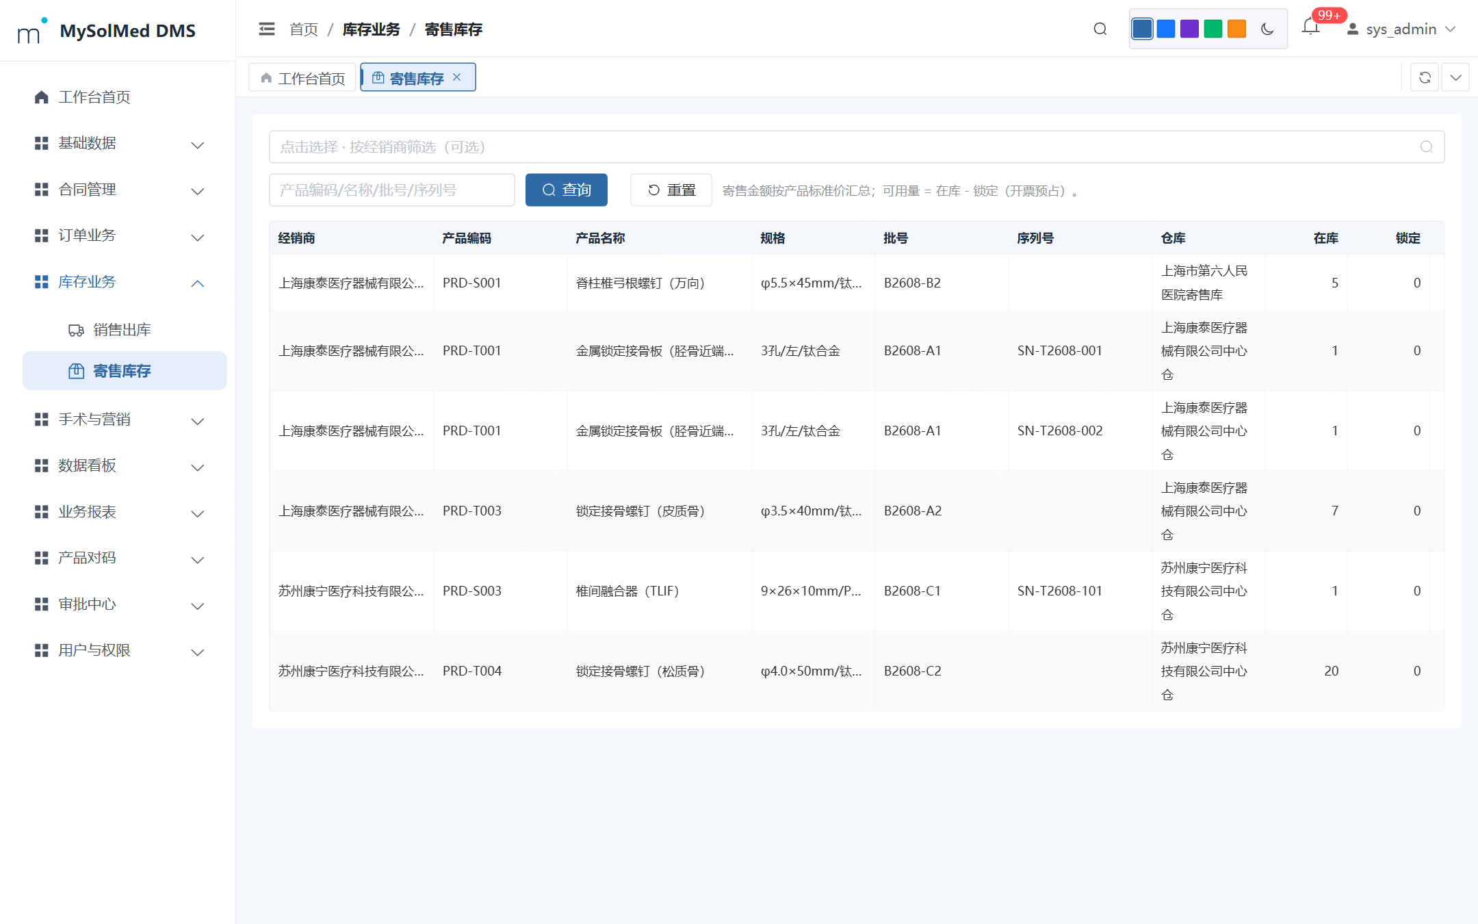Viewport: 1478px width, 924px height.
Task: Click the 合同管理 grid icon
Action: click(42, 190)
